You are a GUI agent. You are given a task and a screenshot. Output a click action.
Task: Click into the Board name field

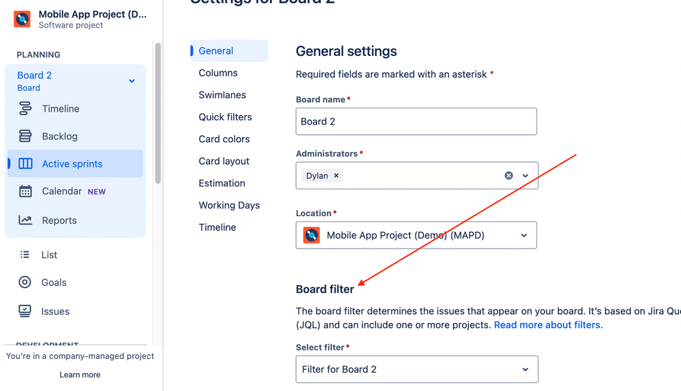(x=416, y=121)
